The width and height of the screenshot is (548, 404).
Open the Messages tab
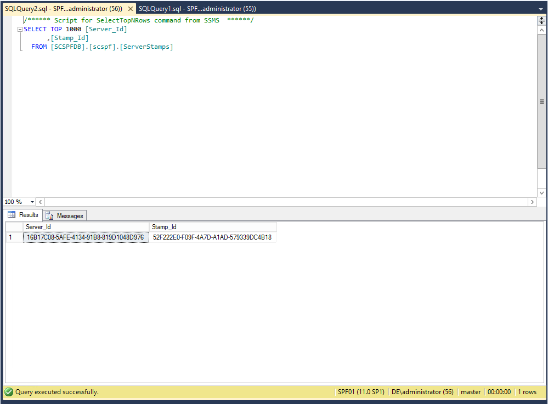pos(65,215)
